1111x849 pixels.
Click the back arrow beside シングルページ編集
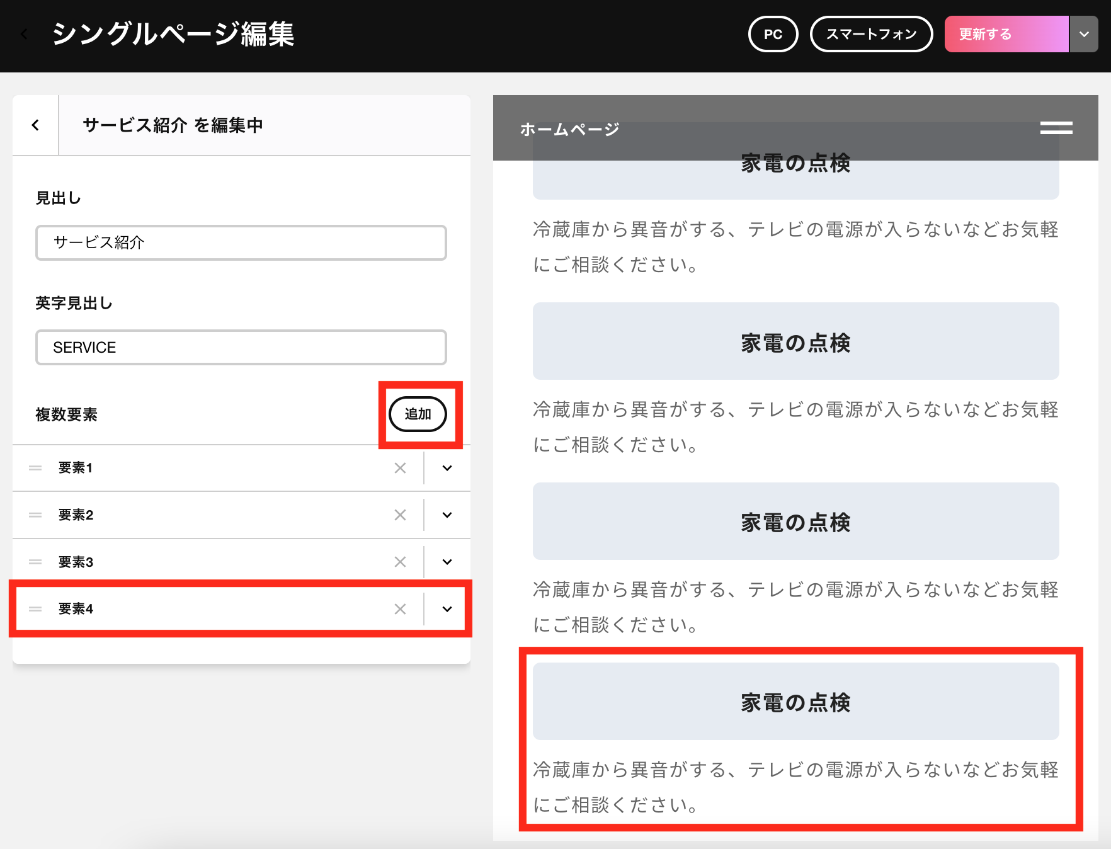pyautogui.click(x=25, y=34)
